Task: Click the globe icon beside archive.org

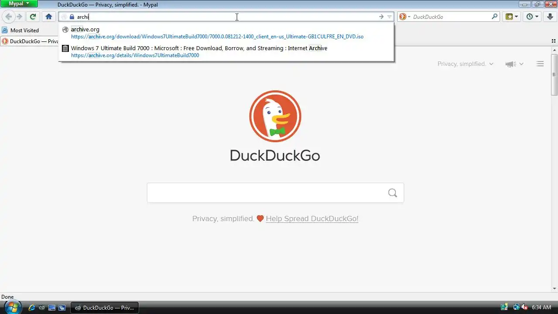Action: pos(65,30)
